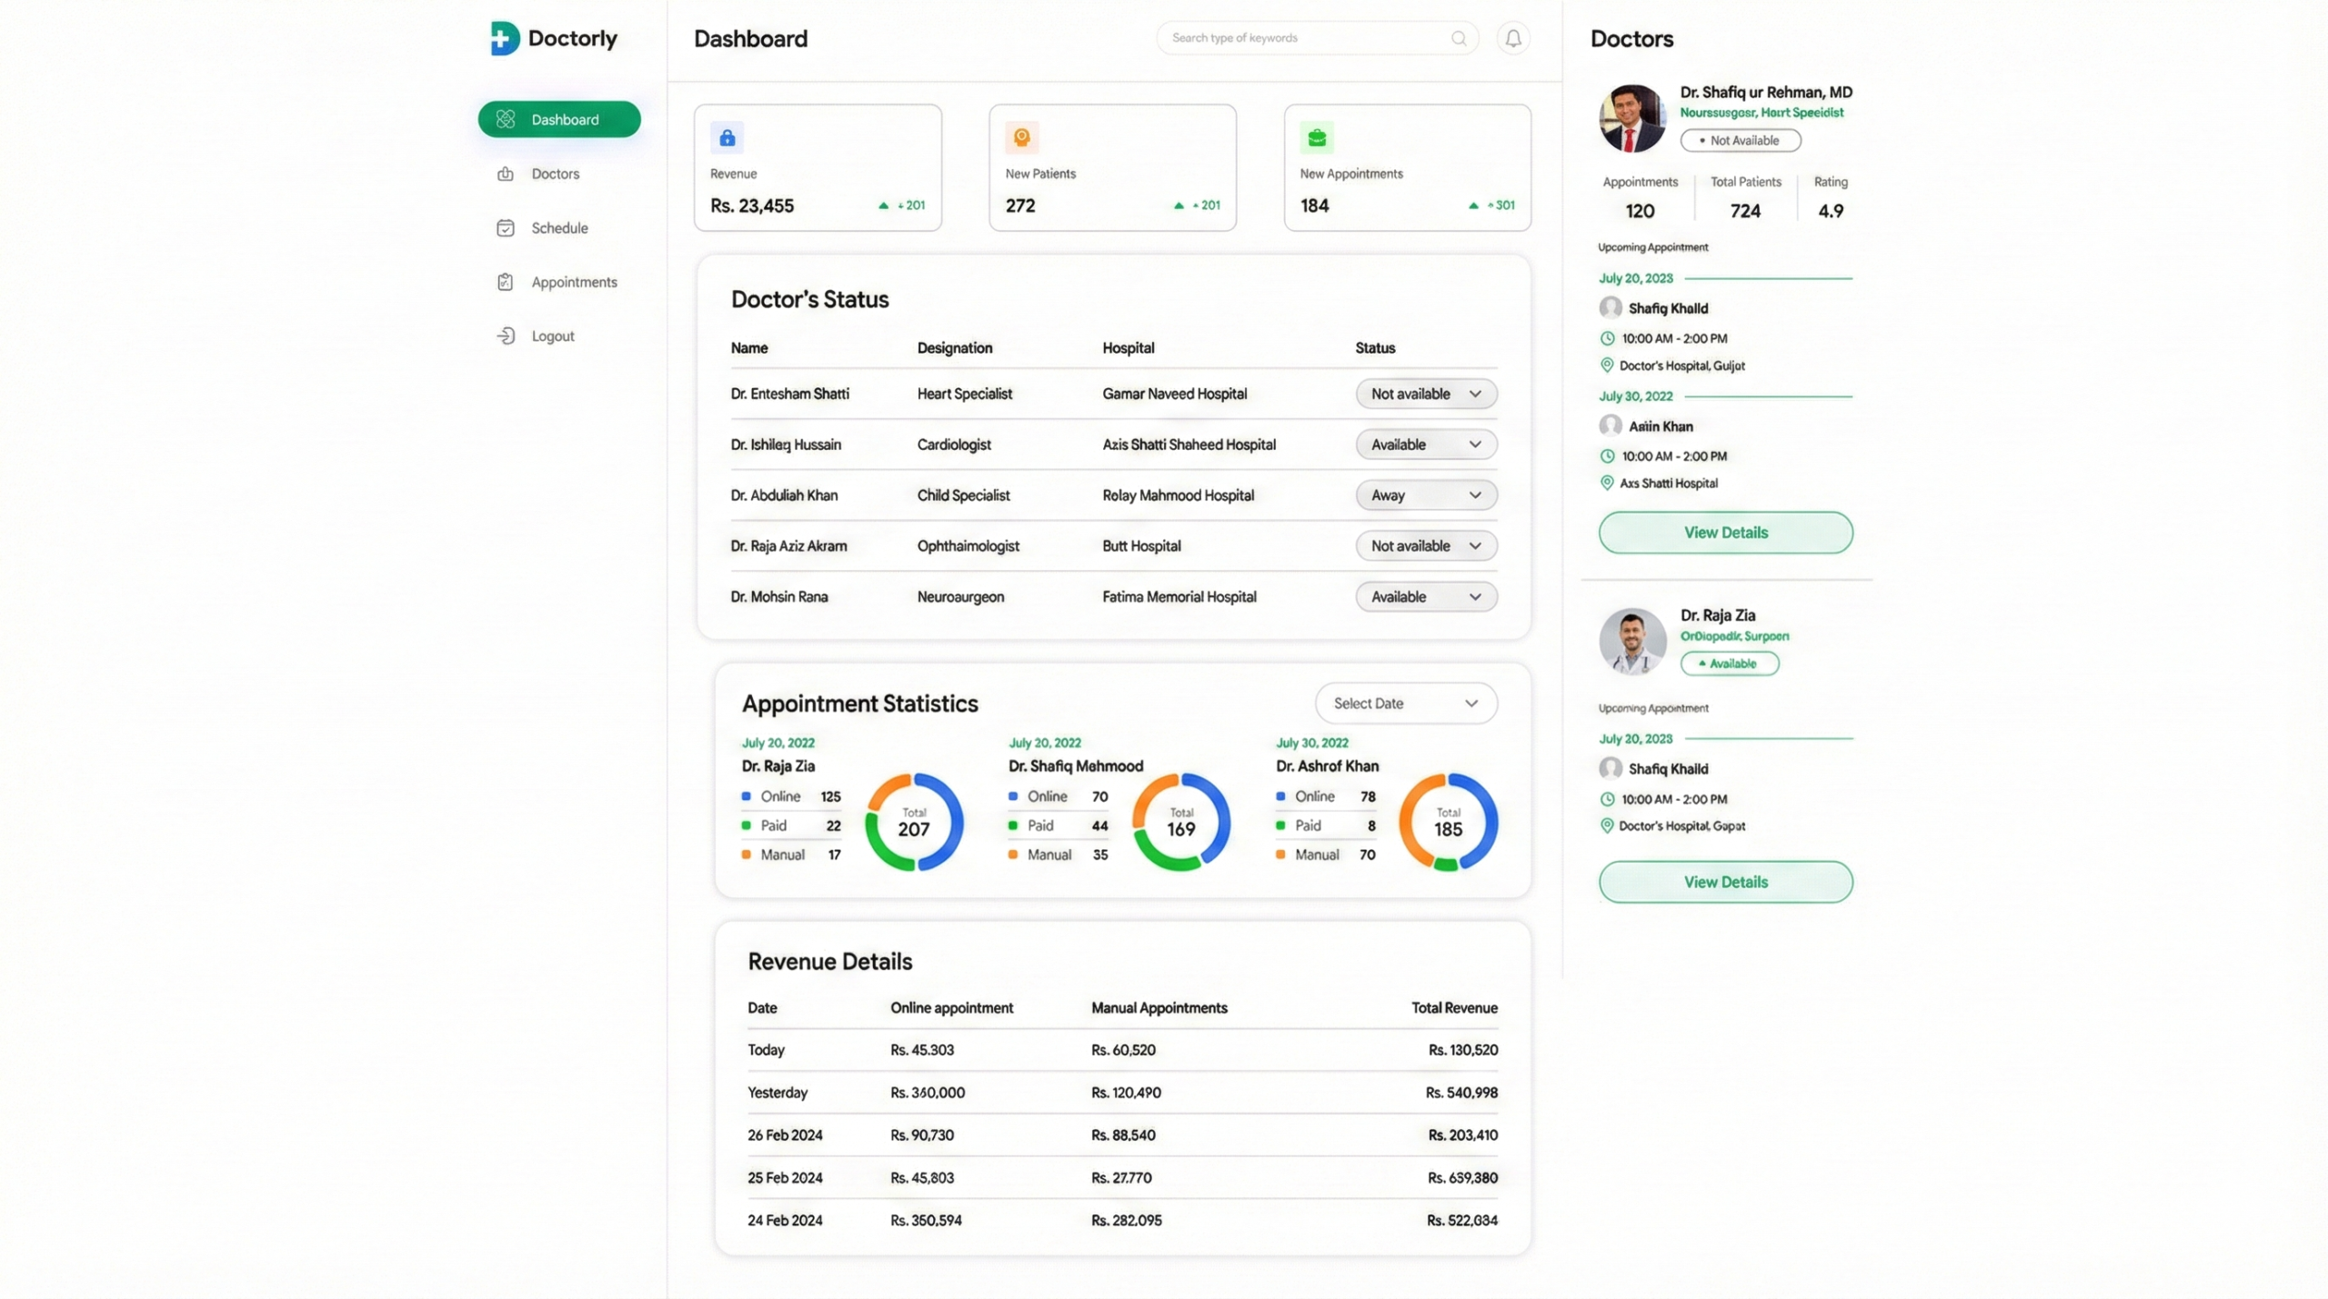This screenshot has width=2328, height=1299.
Task: Click the Appointments clipboard icon
Action: pos(506,282)
